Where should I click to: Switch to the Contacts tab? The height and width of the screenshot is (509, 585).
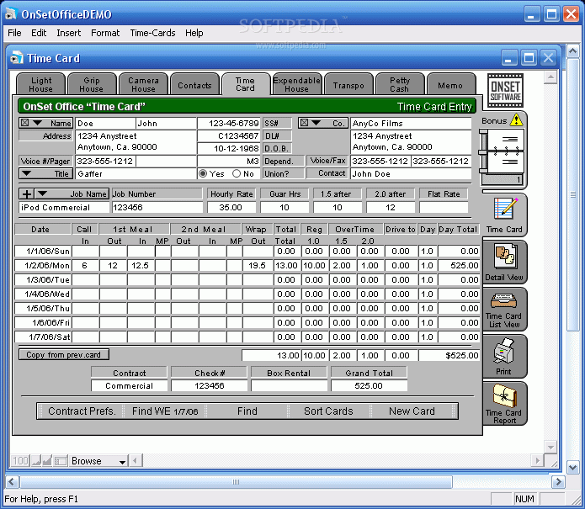coord(194,85)
